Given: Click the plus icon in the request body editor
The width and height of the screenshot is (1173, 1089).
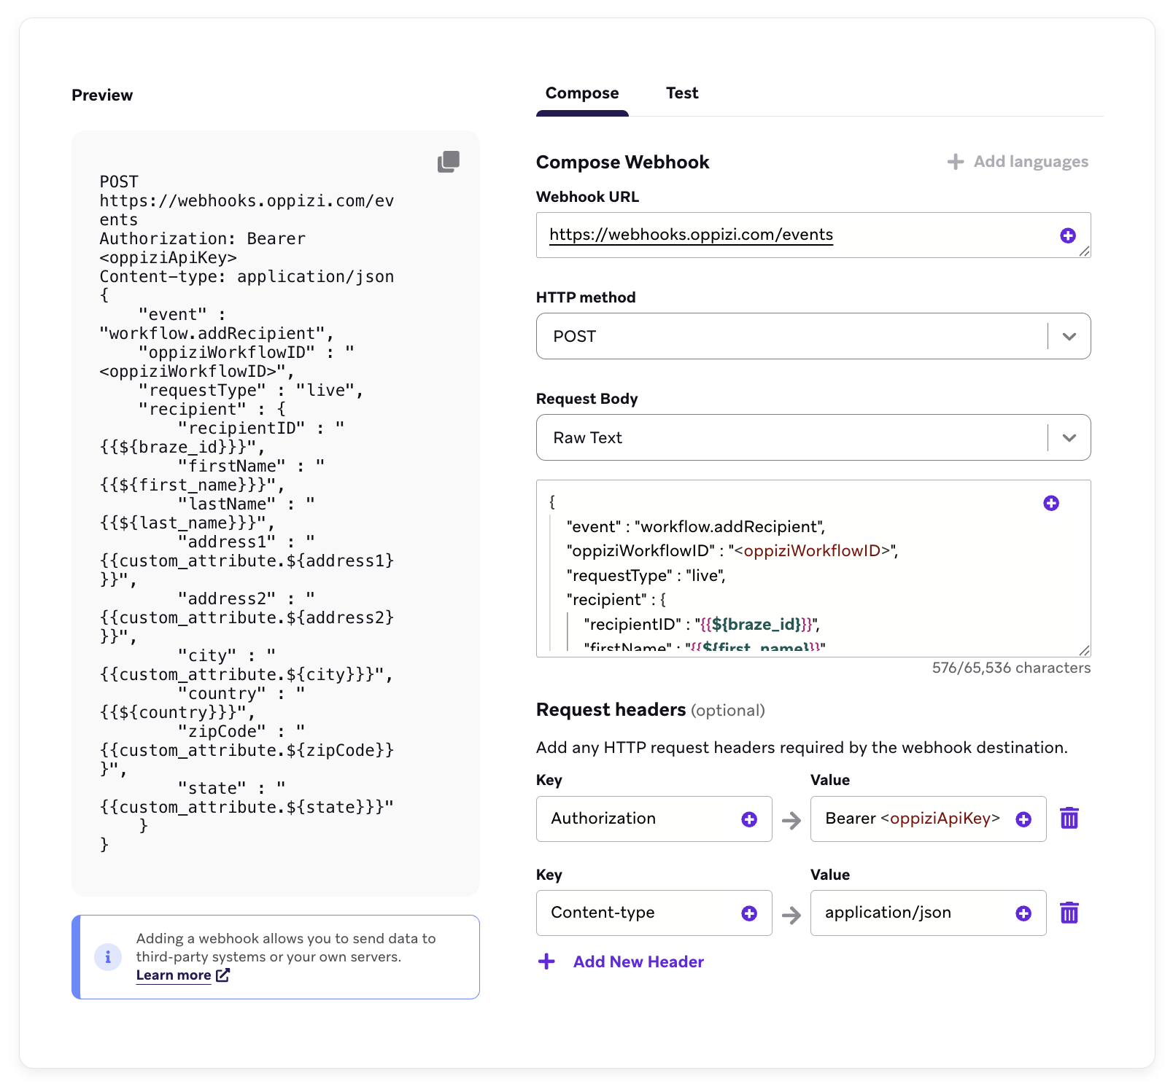Looking at the screenshot, I should pyautogui.click(x=1050, y=502).
